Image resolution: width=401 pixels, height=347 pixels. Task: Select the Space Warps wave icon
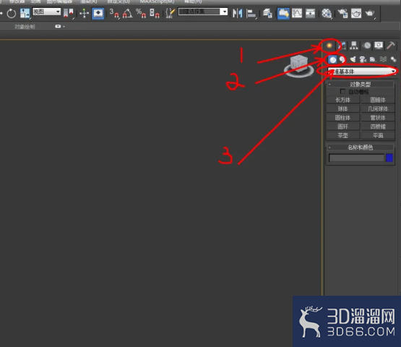(383, 59)
